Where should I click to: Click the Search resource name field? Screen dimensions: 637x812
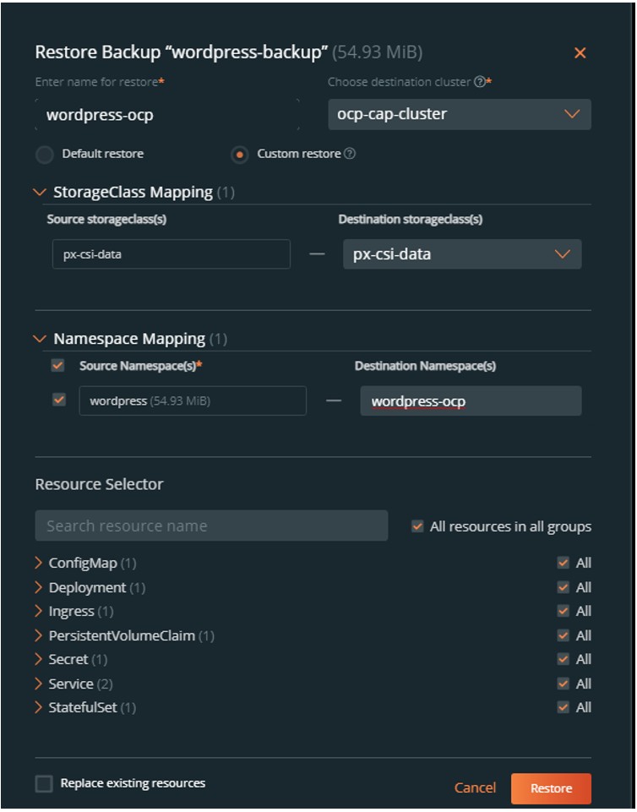pos(211,526)
